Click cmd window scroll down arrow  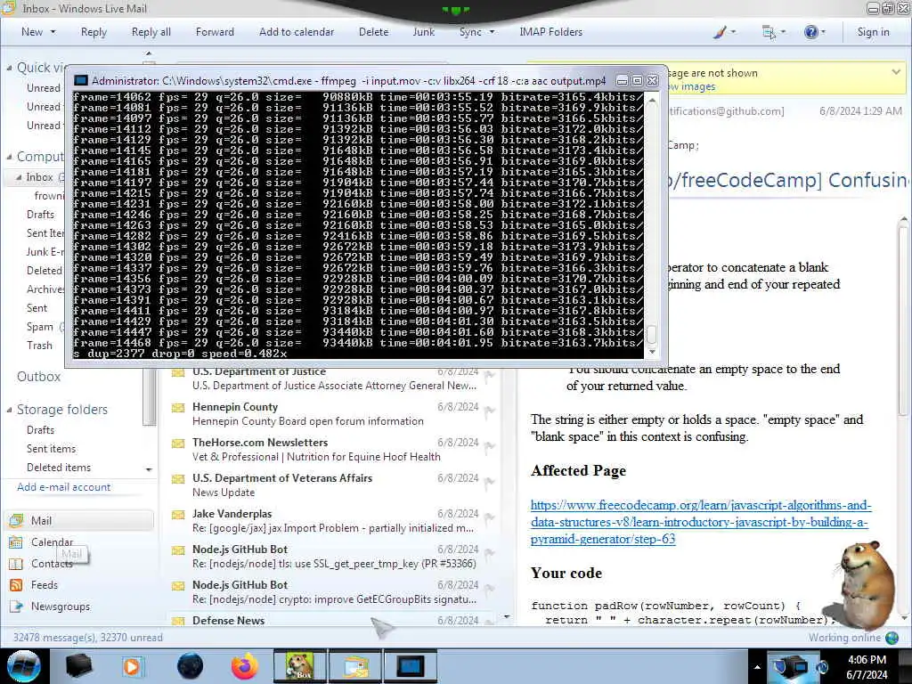pyautogui.click(x=652, y=351)
